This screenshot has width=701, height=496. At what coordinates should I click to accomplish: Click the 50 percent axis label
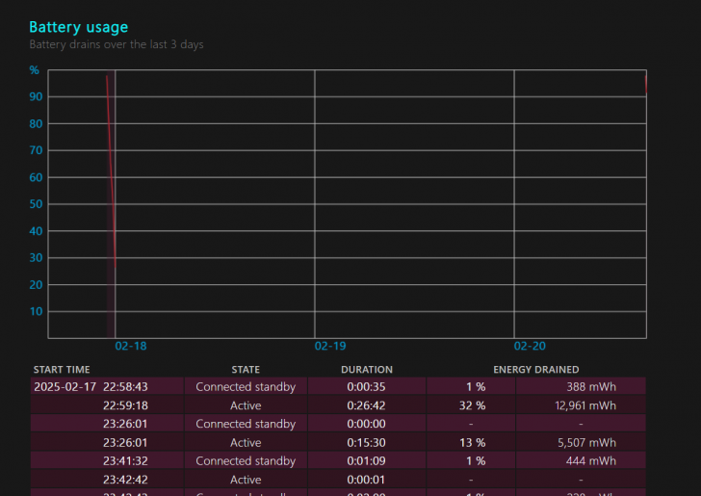click(x=36, y=204)
